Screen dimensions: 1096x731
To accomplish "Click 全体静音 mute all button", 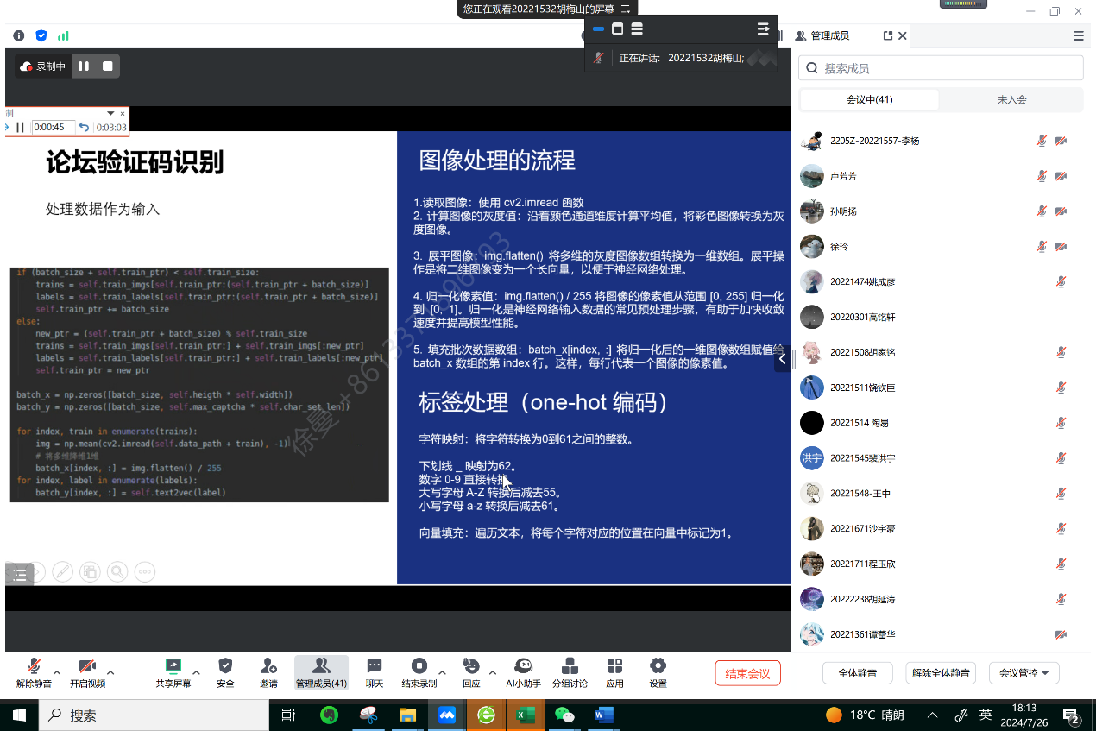I will 857,673.
